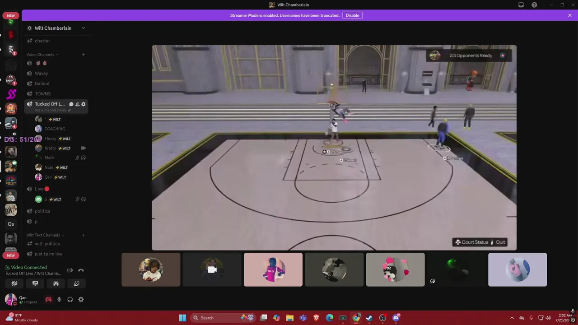Disable Streamer Mode with the Disable button

[x=352, y=15]
